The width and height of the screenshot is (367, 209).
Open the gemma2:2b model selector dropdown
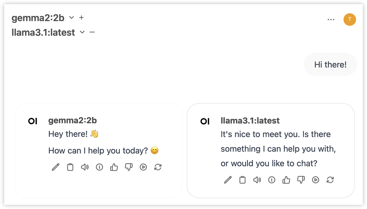click(72, 18)
